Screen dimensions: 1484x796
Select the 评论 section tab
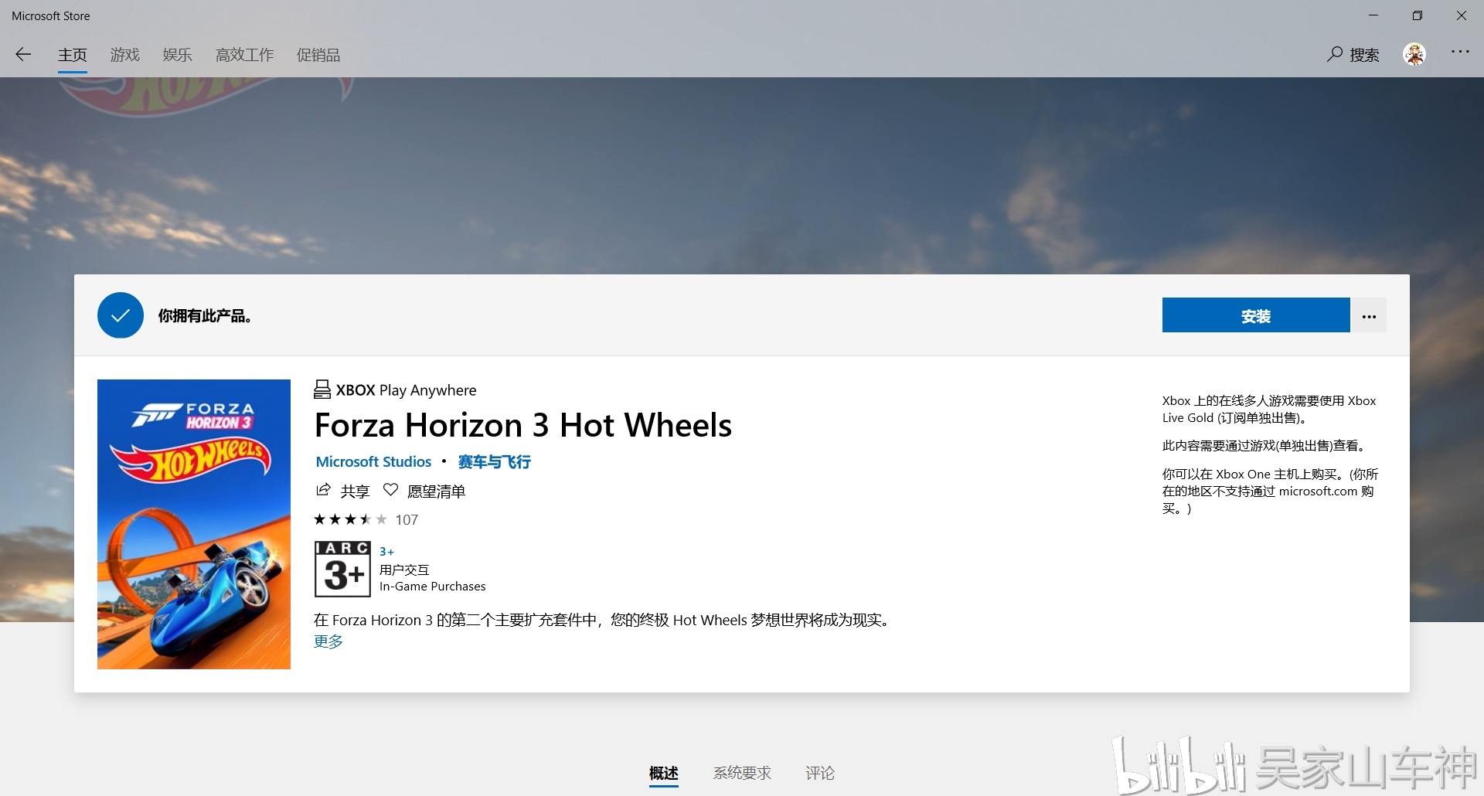[x=820, y=773]
